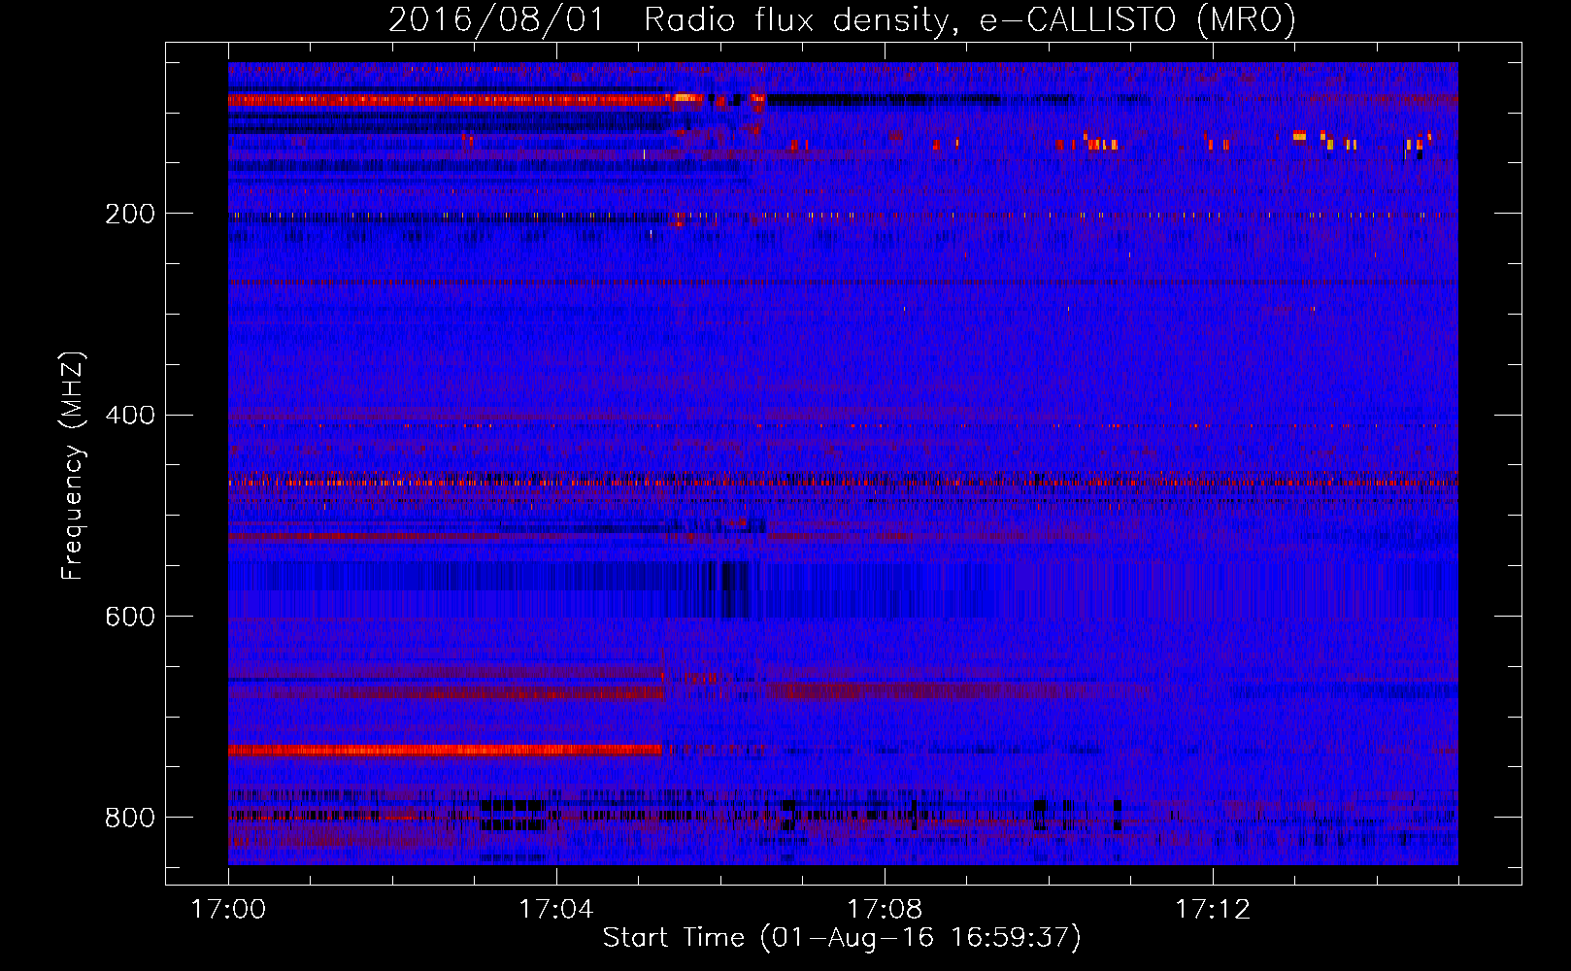This screenshot has width=1571, height=971.
Task: Click the '17:00' time tick label
Action: [228, 910]
